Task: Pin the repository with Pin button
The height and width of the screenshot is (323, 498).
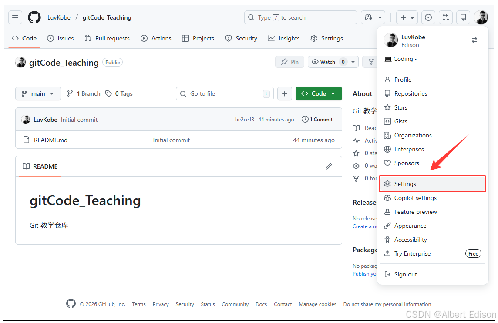Action: click(x=289, y=62)
